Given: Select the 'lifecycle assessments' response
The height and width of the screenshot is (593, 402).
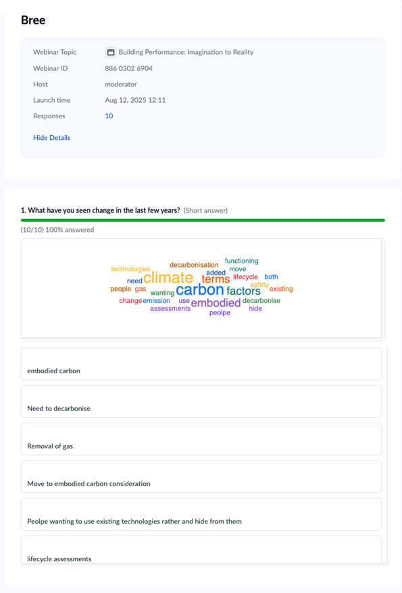Looking at the screenshot, I should (201, 550).
